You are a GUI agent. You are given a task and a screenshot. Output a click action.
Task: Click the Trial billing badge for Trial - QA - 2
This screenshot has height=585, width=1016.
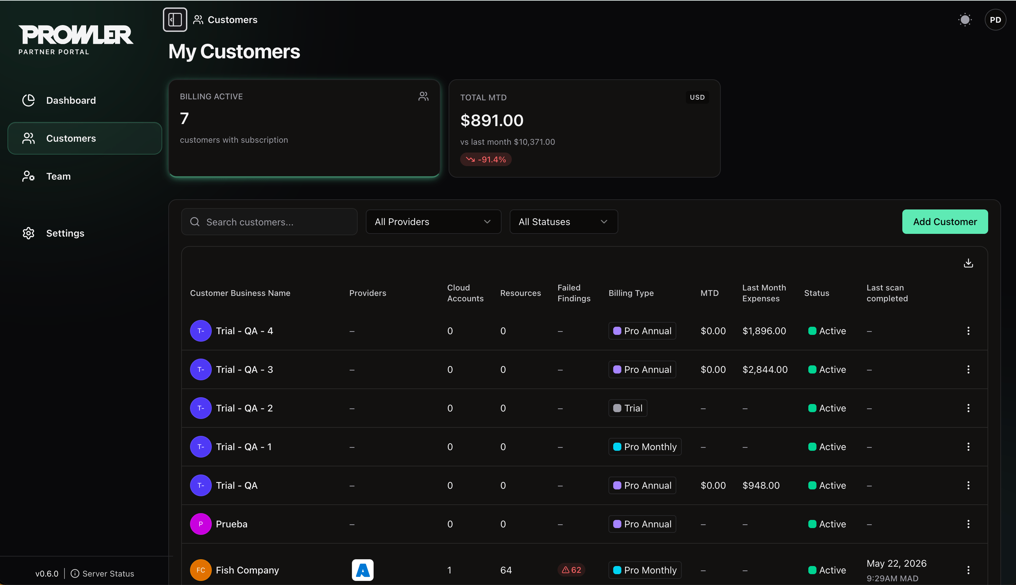coord(627,408)
